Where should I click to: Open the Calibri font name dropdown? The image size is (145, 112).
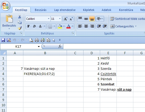click(49, 19)
